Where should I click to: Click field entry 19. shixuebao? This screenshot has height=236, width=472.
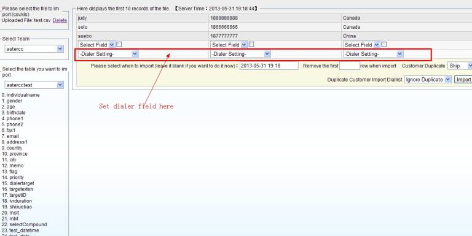[17, 207]
